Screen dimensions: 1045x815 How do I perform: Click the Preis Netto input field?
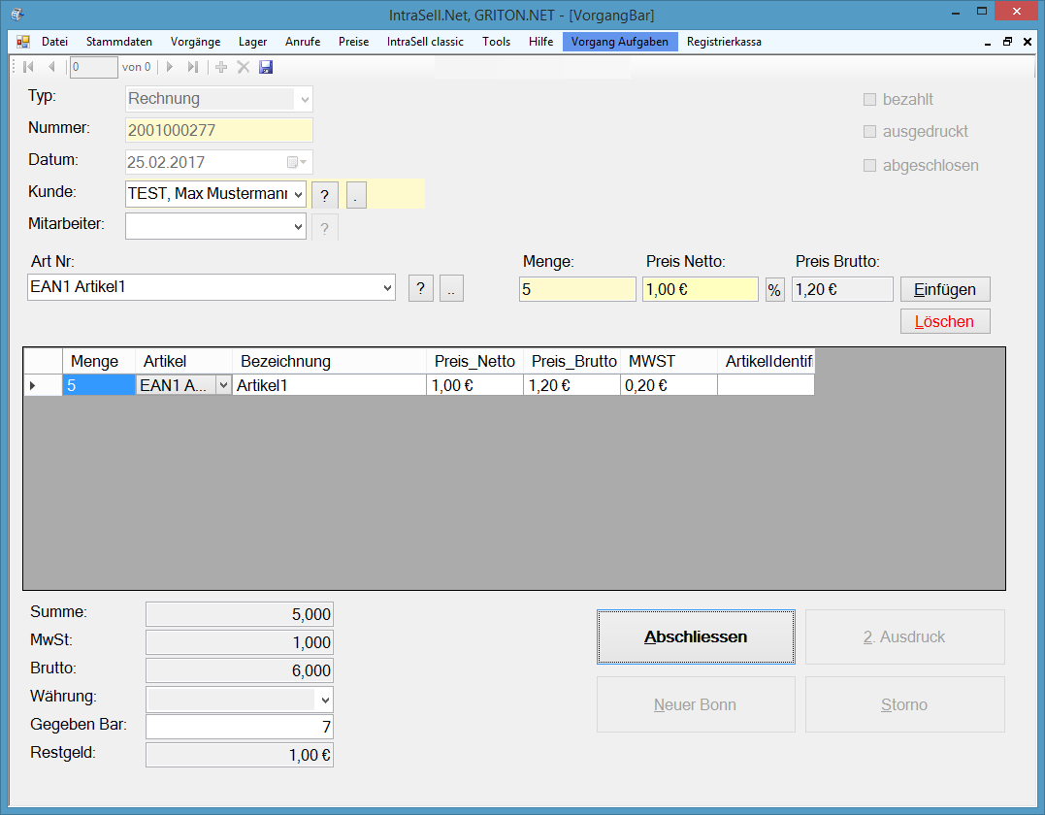point(701,289)
